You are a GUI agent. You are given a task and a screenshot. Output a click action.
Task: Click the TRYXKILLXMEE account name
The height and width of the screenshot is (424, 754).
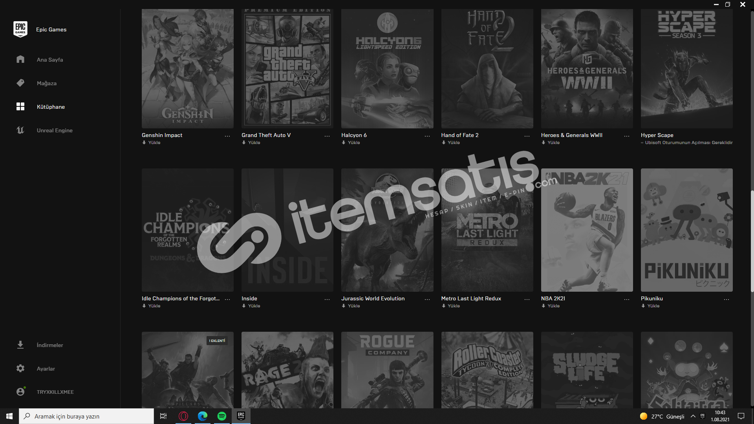[x=55, y=392]
